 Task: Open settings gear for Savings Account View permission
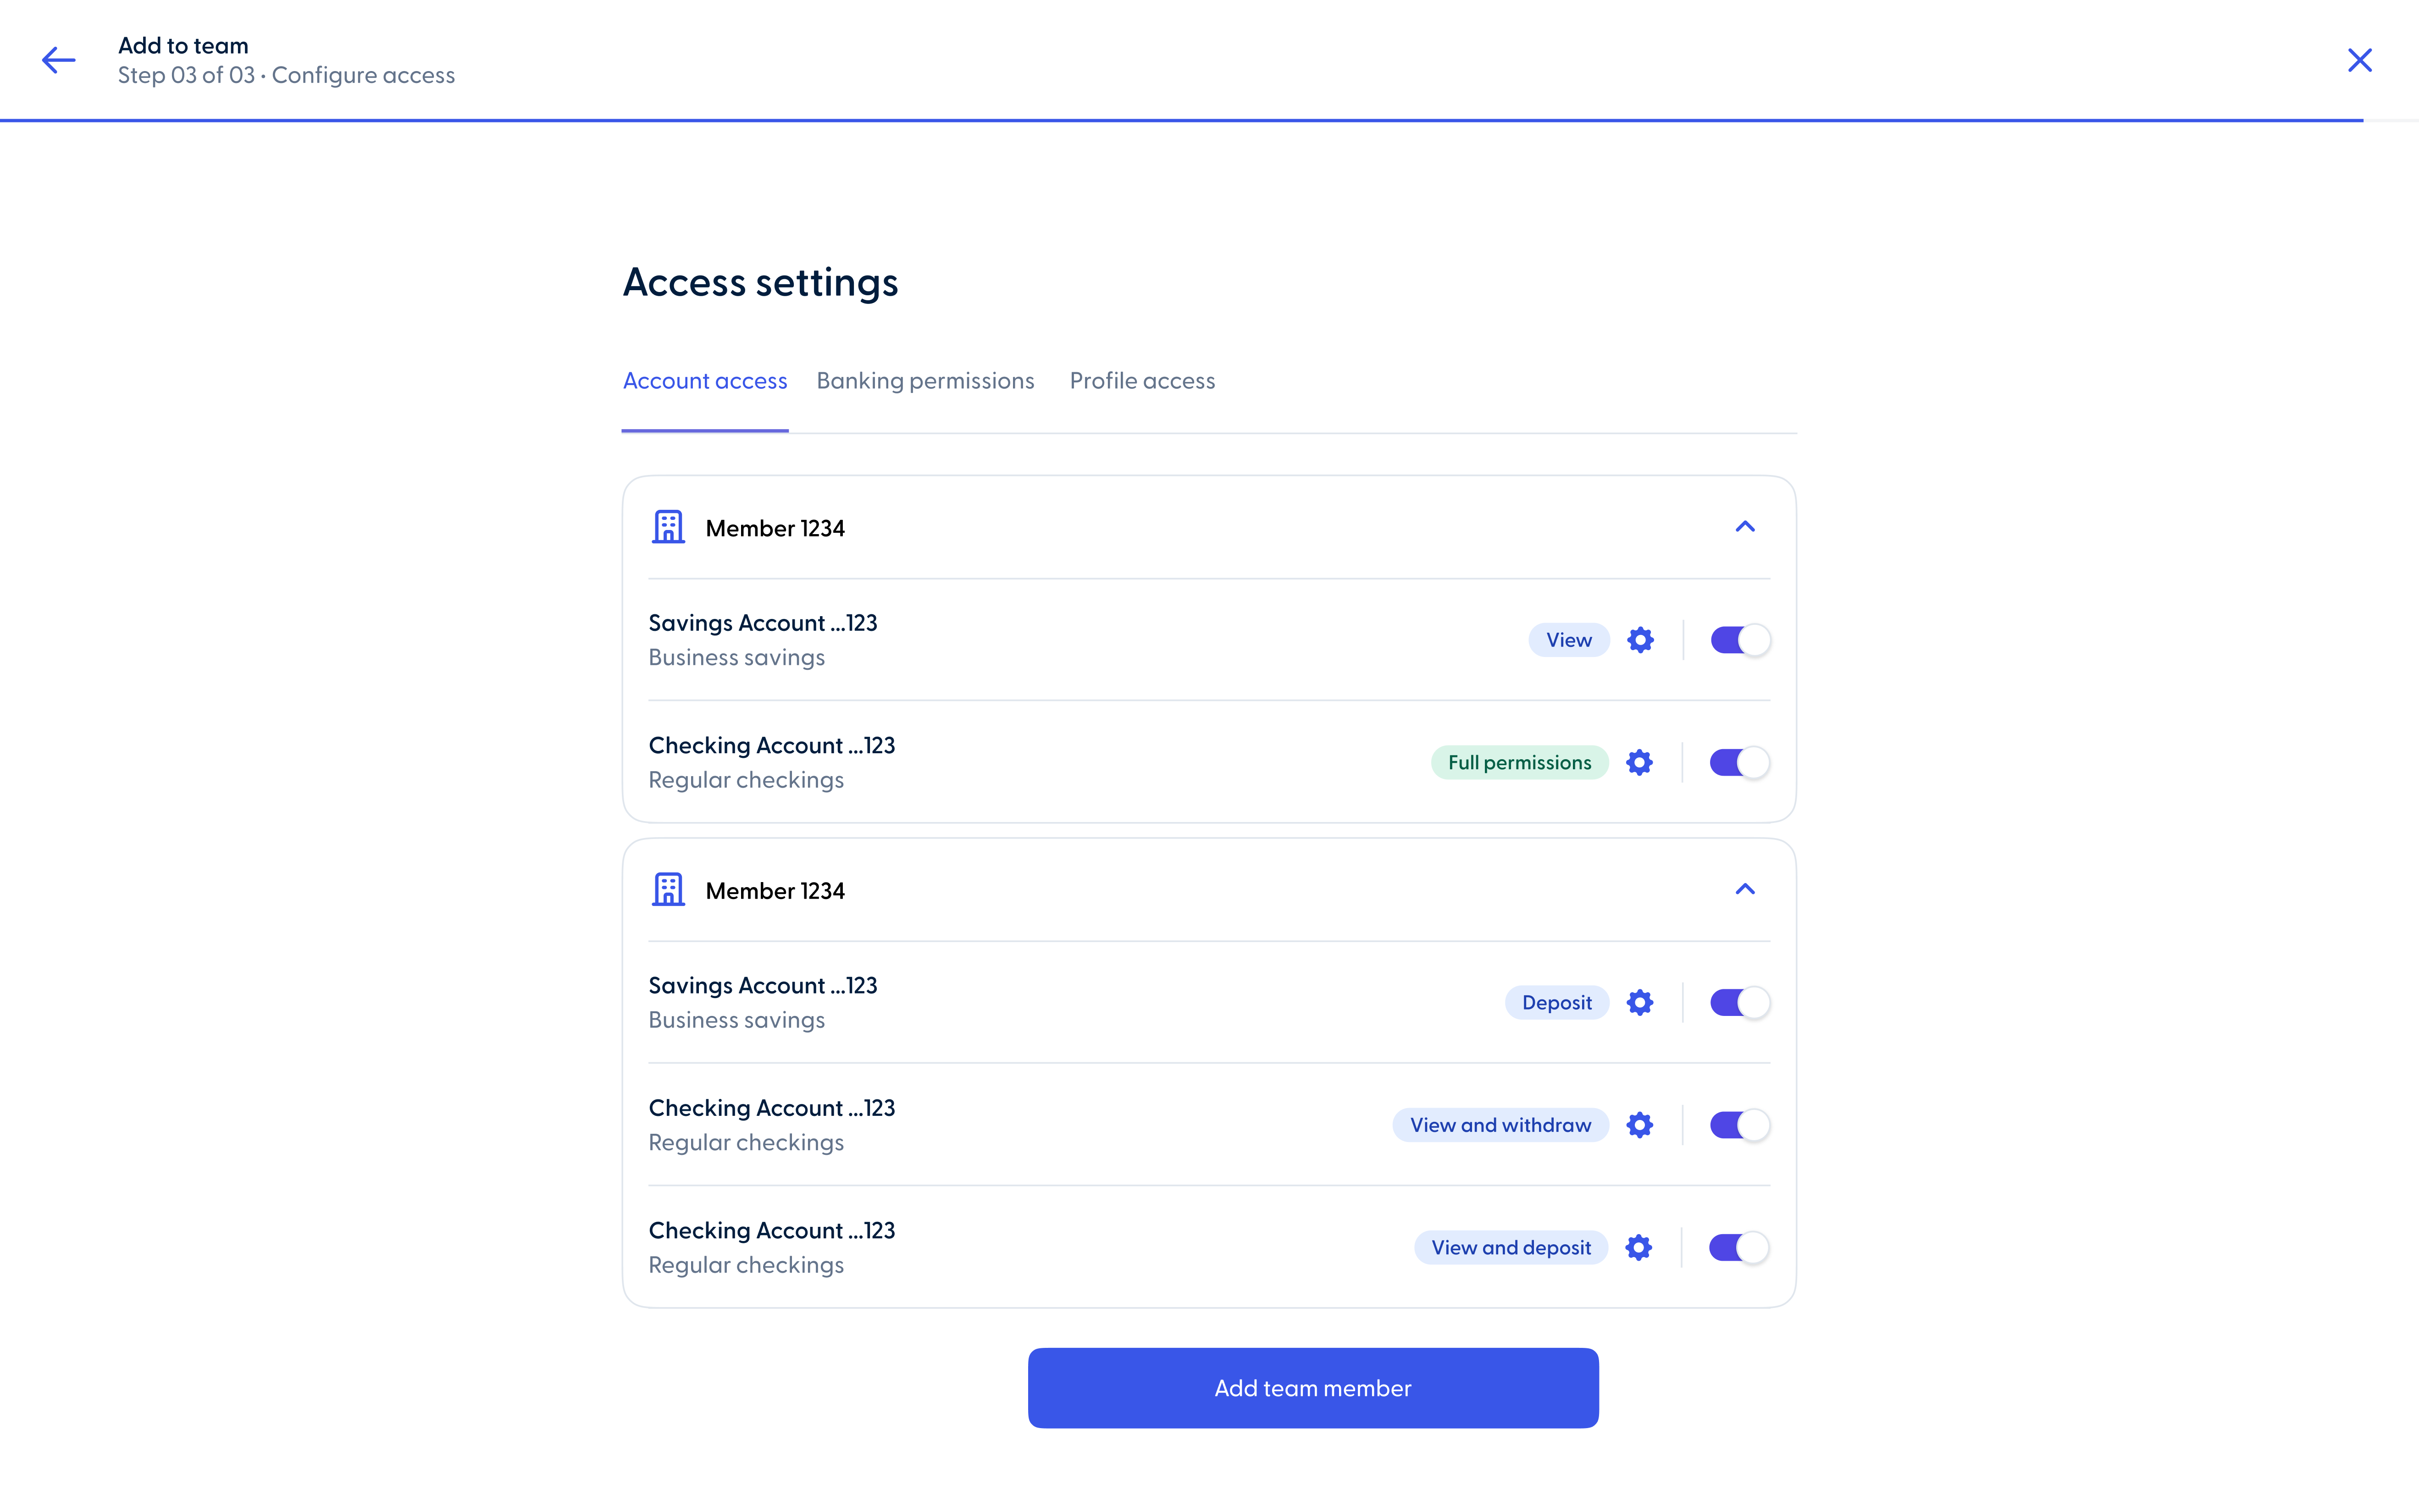1641,640
